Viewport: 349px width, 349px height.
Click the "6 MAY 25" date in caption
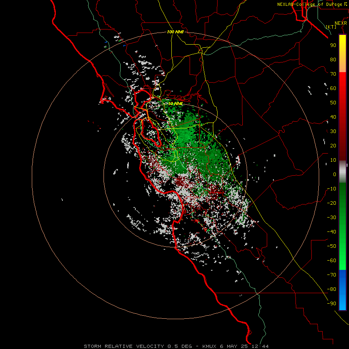click(234, 346)
